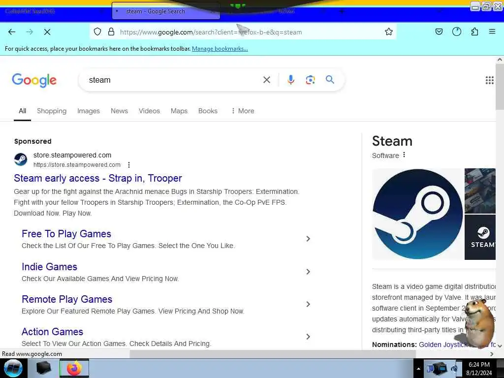Open the Steam favicon beside store.steampowered.com

[21, 159]
